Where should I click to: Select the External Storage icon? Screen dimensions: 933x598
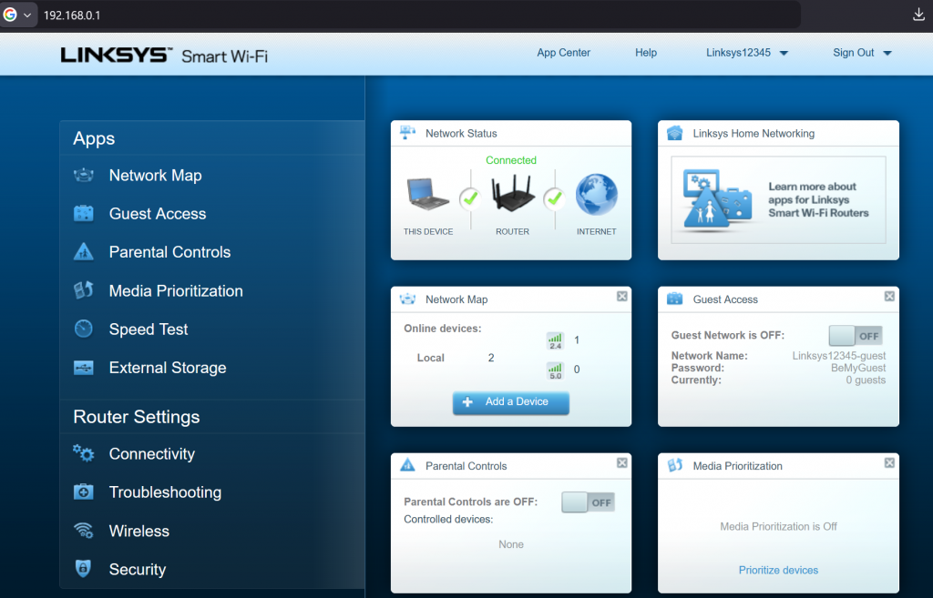86,368
